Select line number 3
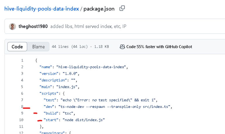The height and width of the screenshot is (134, 225). (x=22, y=73)
